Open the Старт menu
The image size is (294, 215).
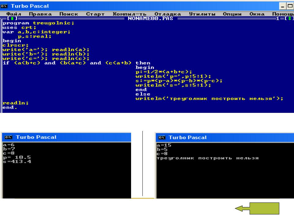[95, 14]
